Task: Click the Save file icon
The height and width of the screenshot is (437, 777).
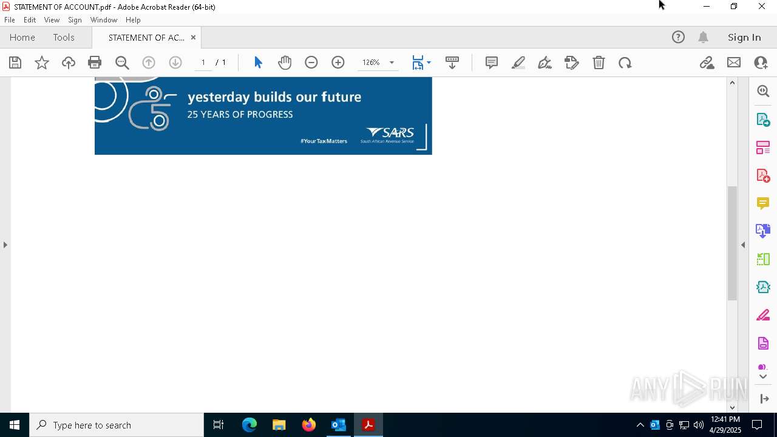Action: 15,63
